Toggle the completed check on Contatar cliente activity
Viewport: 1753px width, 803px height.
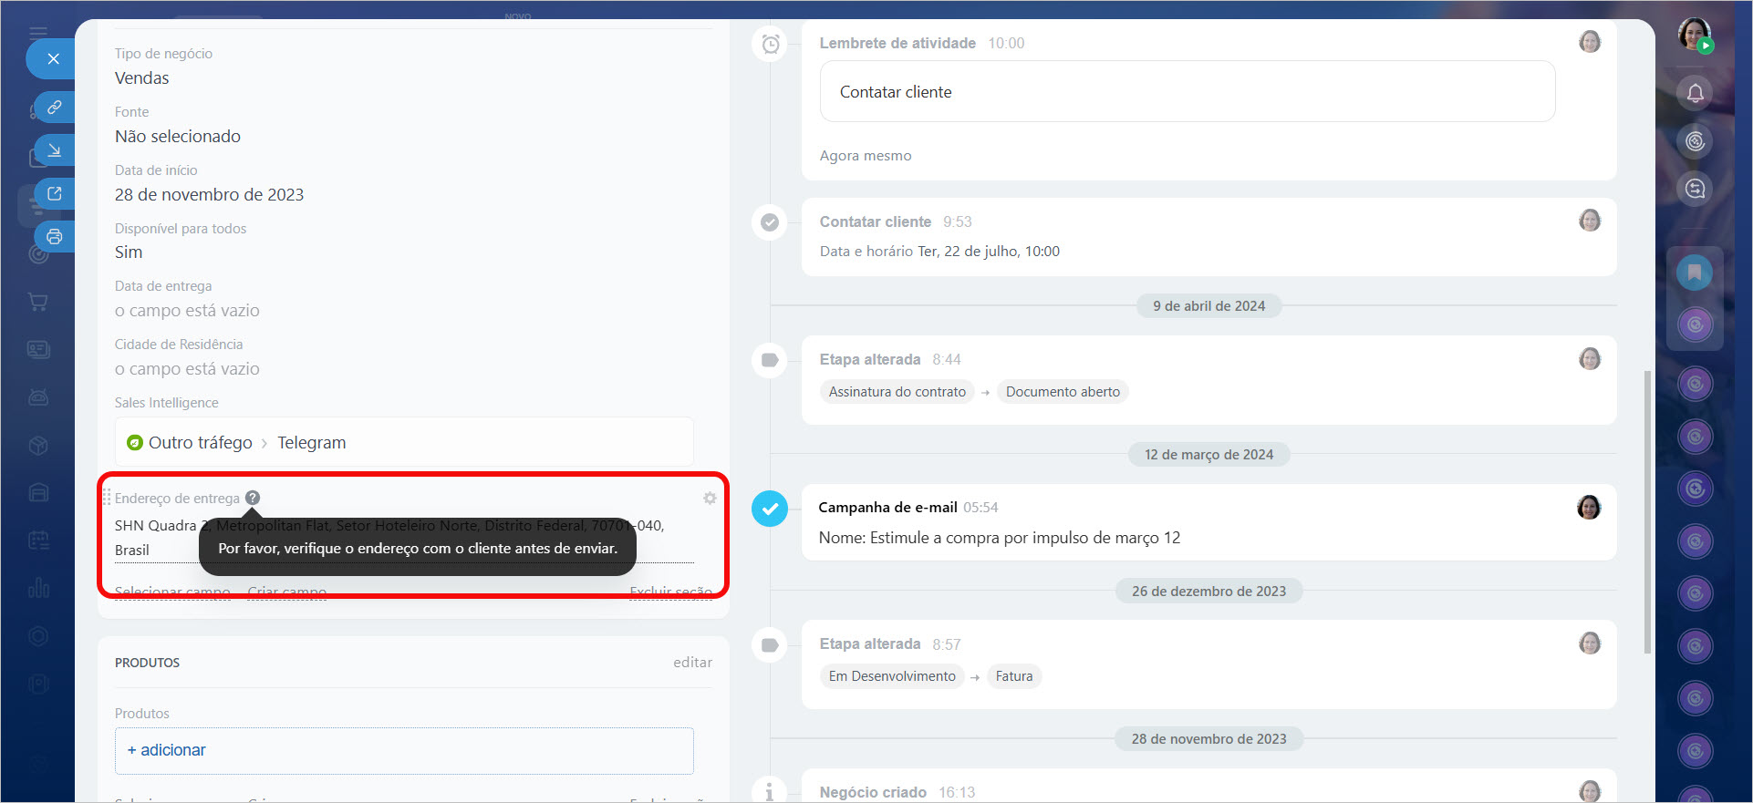pyautogui.click(x=770, y=222)
